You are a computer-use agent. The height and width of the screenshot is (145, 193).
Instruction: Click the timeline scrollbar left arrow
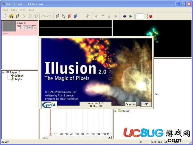click(44, 137)
